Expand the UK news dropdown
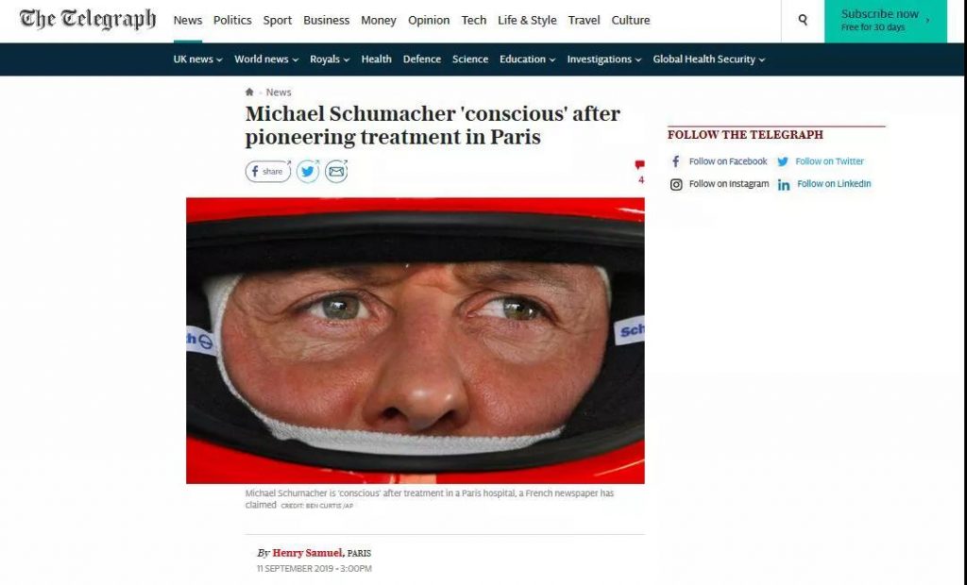967x585 pixels. click(197, 59)
